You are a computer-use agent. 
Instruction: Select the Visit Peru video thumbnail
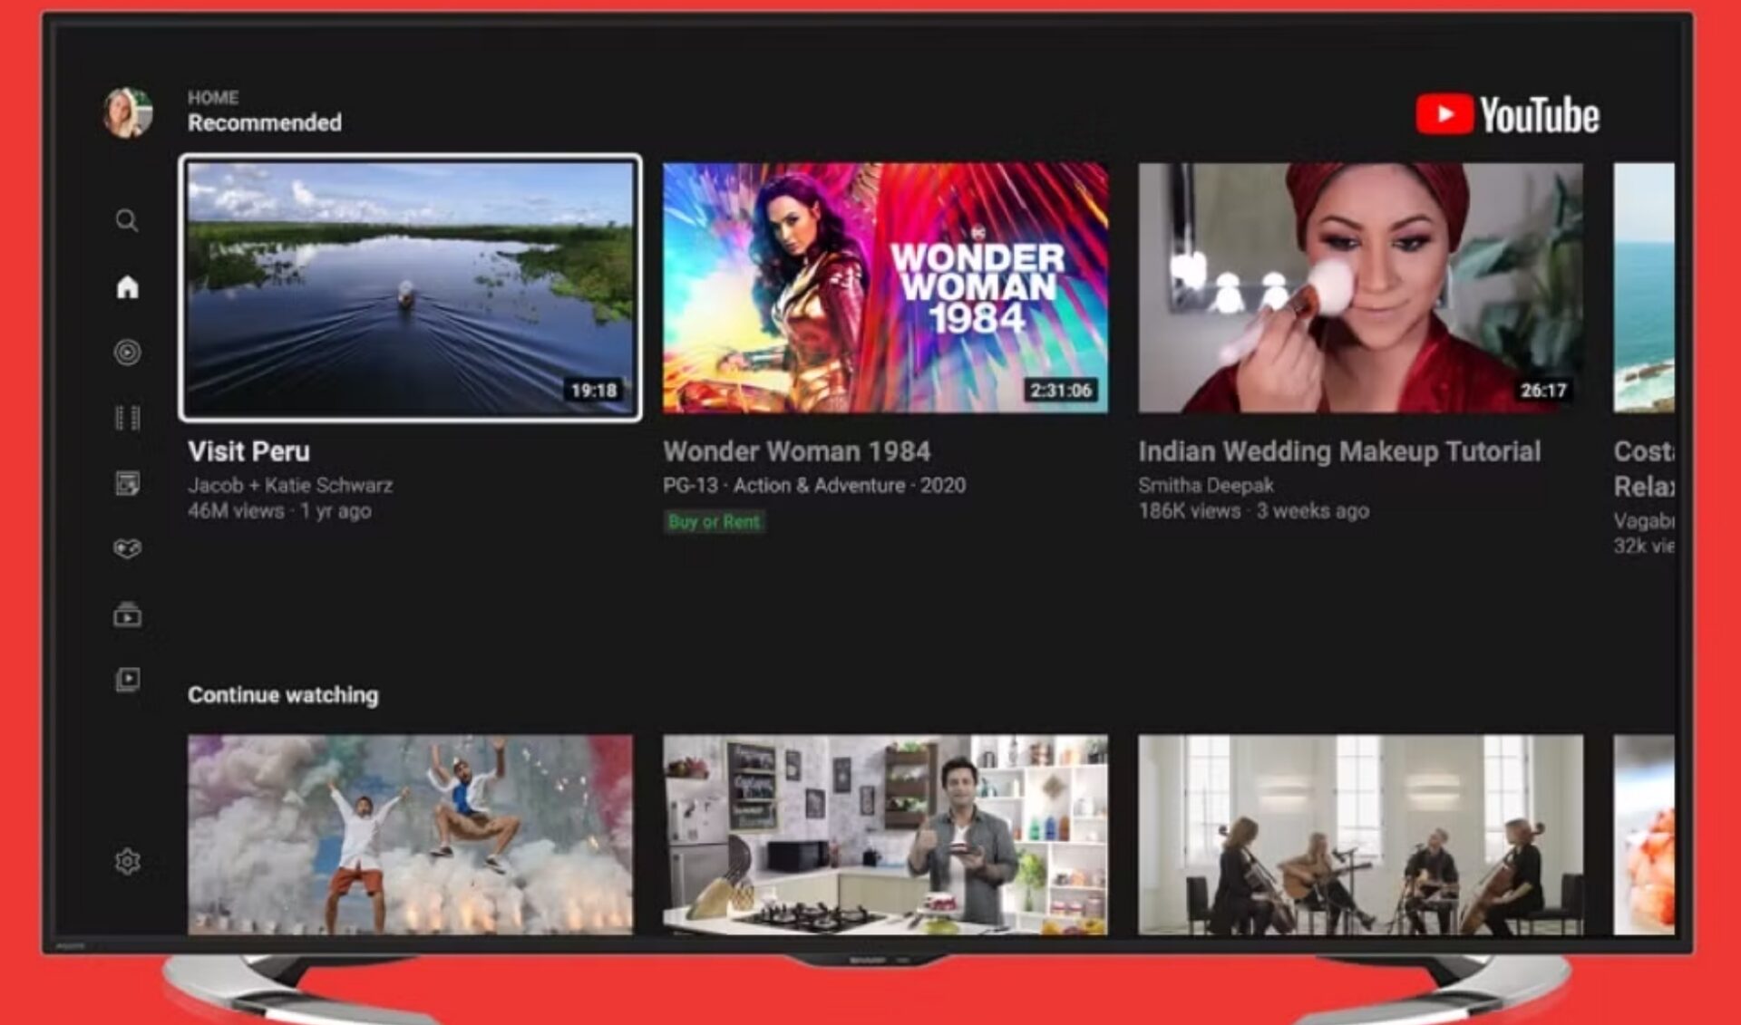pyautogui.click(x=410, y=288)
